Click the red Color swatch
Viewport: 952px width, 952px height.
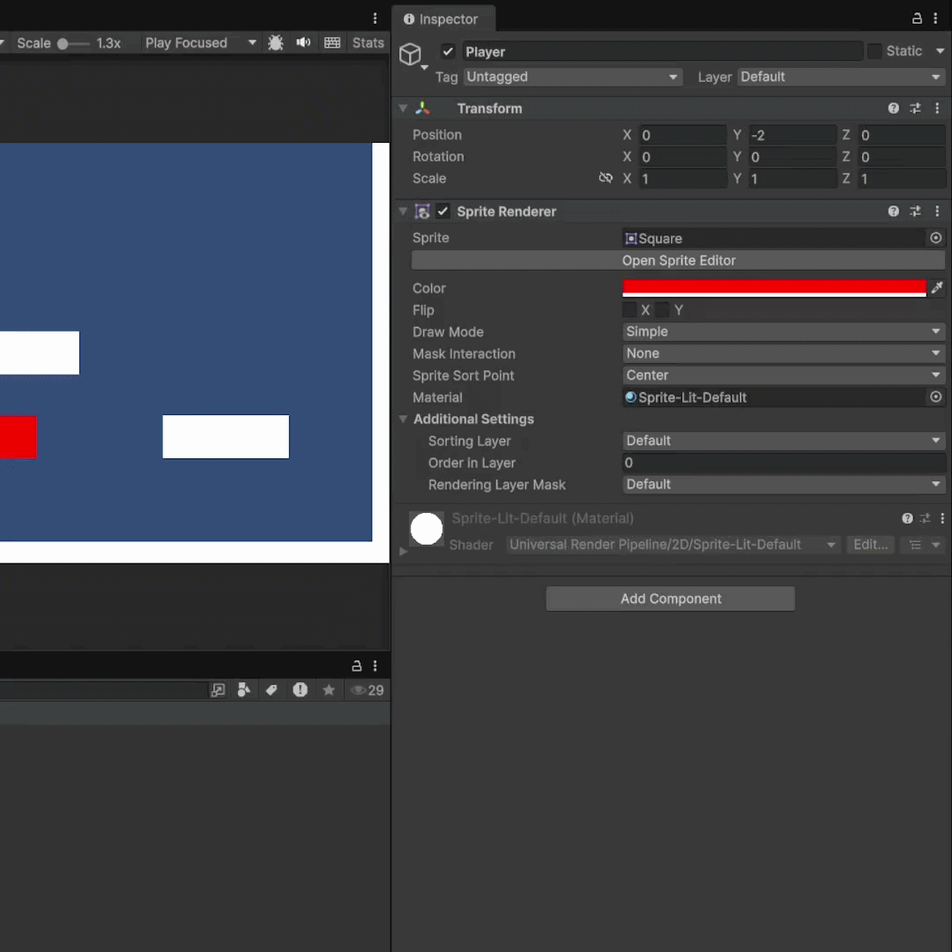774,288
